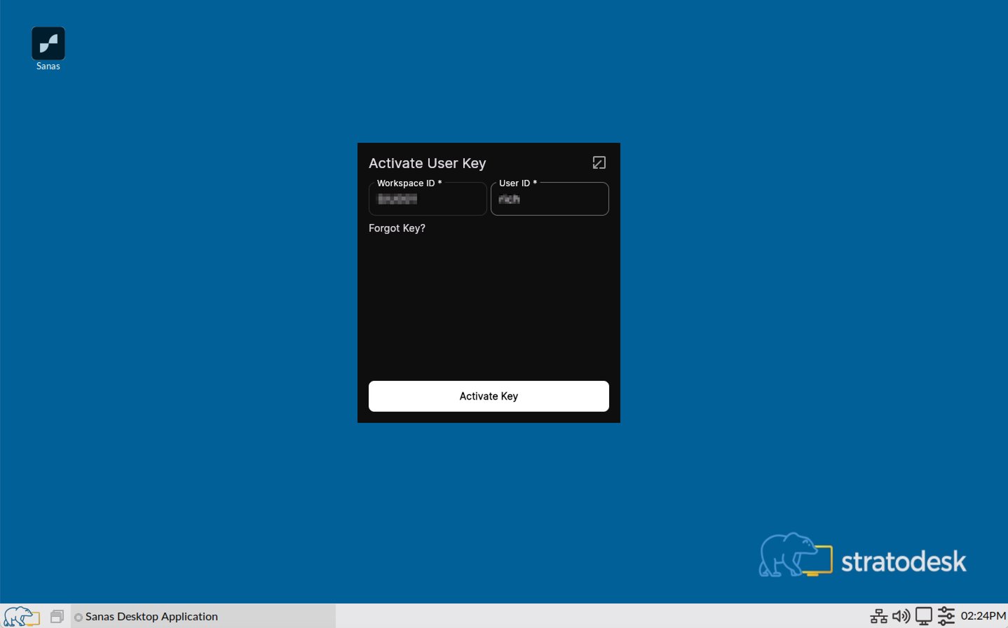Open the display monitor tray icon
1008x628 pixels.
pyautogui.click(x=924, y=616)
